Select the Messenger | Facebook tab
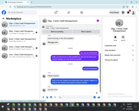139x111 pixels. pos(17,2)
